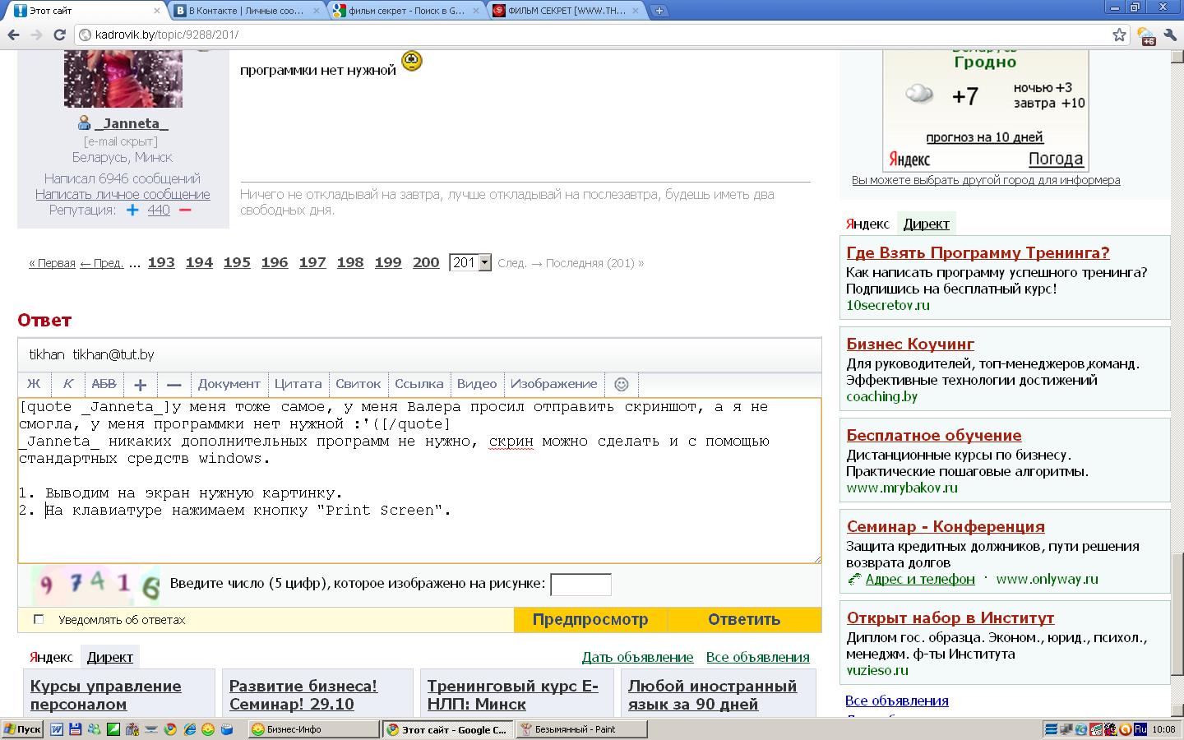Viewport: 1184px width, 740px height.
Task: Open the Start (Пуск) menu
Action: click(22, 729)
